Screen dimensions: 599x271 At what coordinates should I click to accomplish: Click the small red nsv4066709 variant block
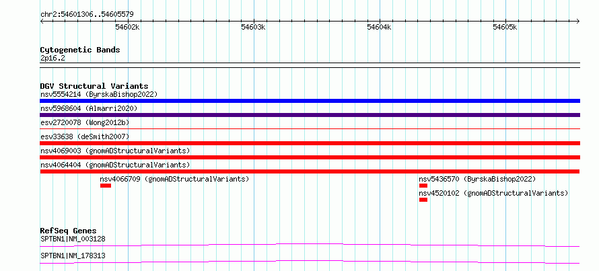pos(106,186)
